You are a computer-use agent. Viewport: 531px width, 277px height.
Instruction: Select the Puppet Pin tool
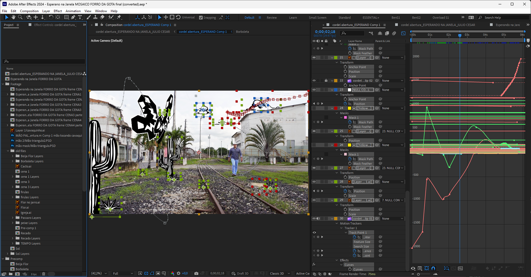click(119, 17)
